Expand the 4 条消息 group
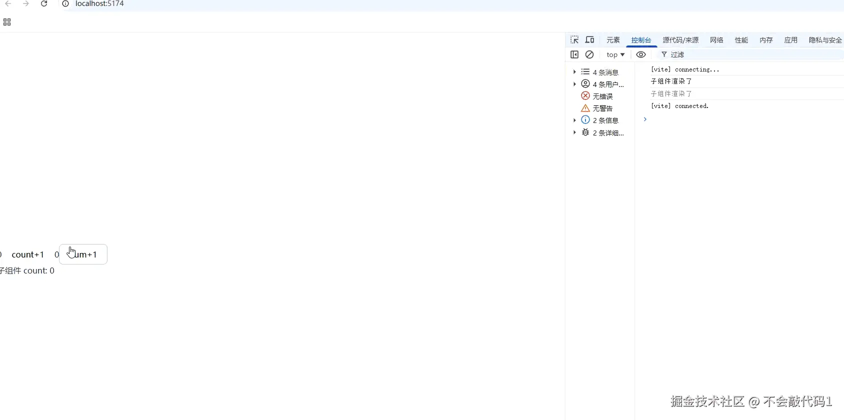 coord(574,72)
